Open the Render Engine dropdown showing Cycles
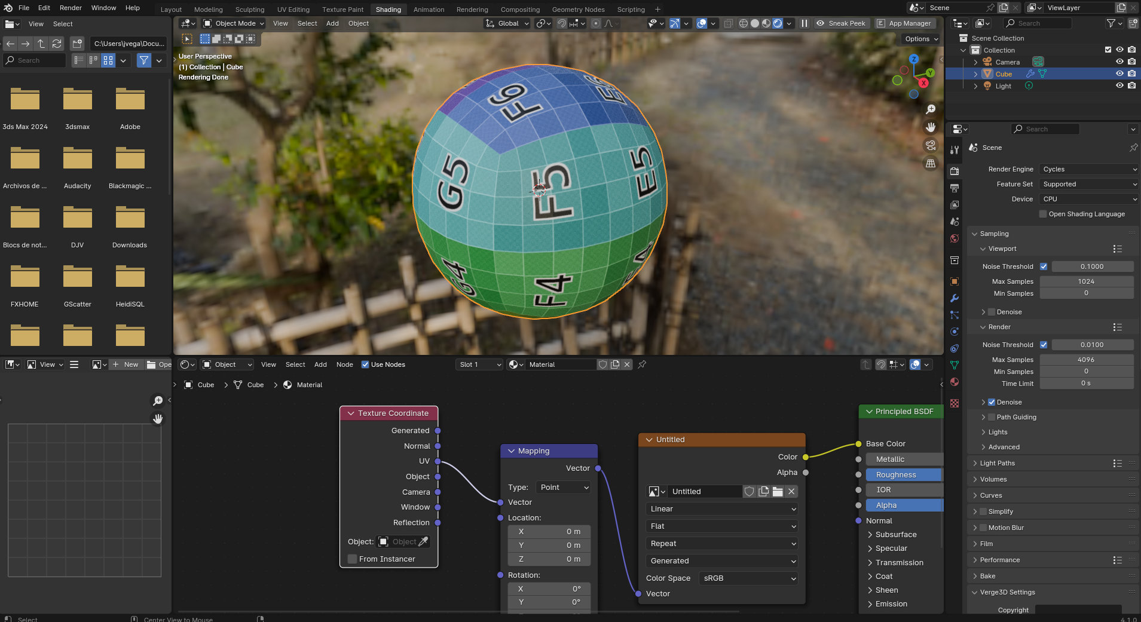This screenshot has height=622, width=1141. [1088, 169]
